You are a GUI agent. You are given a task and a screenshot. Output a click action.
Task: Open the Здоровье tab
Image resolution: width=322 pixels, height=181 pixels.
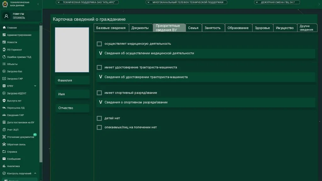pyautogui.click(x=262, y=28)
